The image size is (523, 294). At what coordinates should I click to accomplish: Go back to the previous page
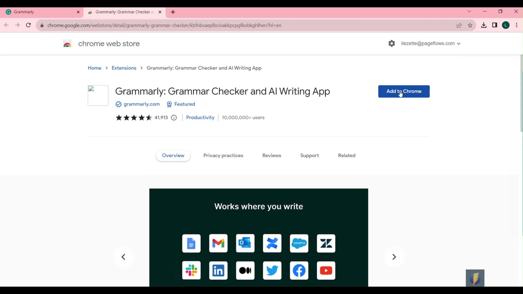[x=7, y=25]
